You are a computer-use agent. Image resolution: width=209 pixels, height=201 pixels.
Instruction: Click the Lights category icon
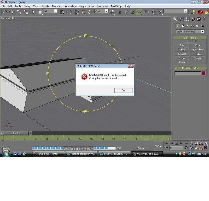[x=188, y=26]
